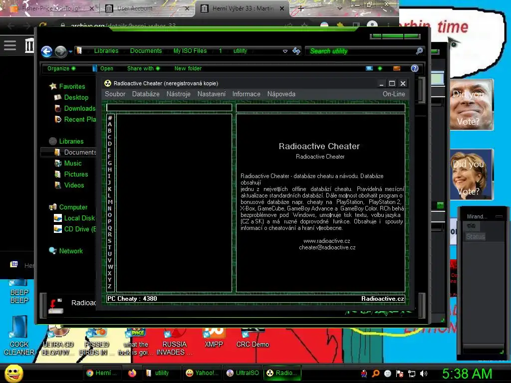Click the Status field in Miranda window

(x=476, y=237)
